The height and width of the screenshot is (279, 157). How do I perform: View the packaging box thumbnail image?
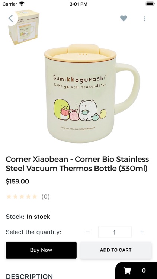pos(24,27)
